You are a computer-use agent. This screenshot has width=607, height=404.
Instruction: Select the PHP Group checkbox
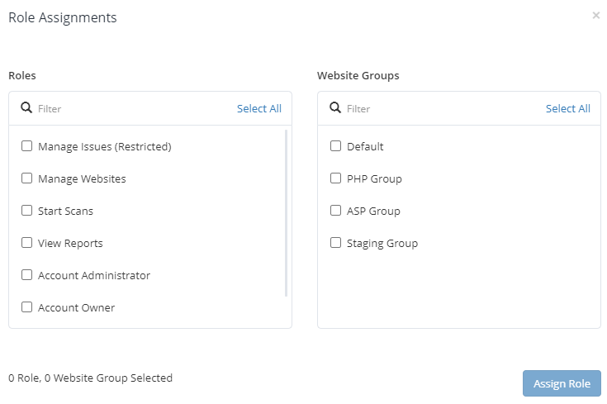pos(336,178)
